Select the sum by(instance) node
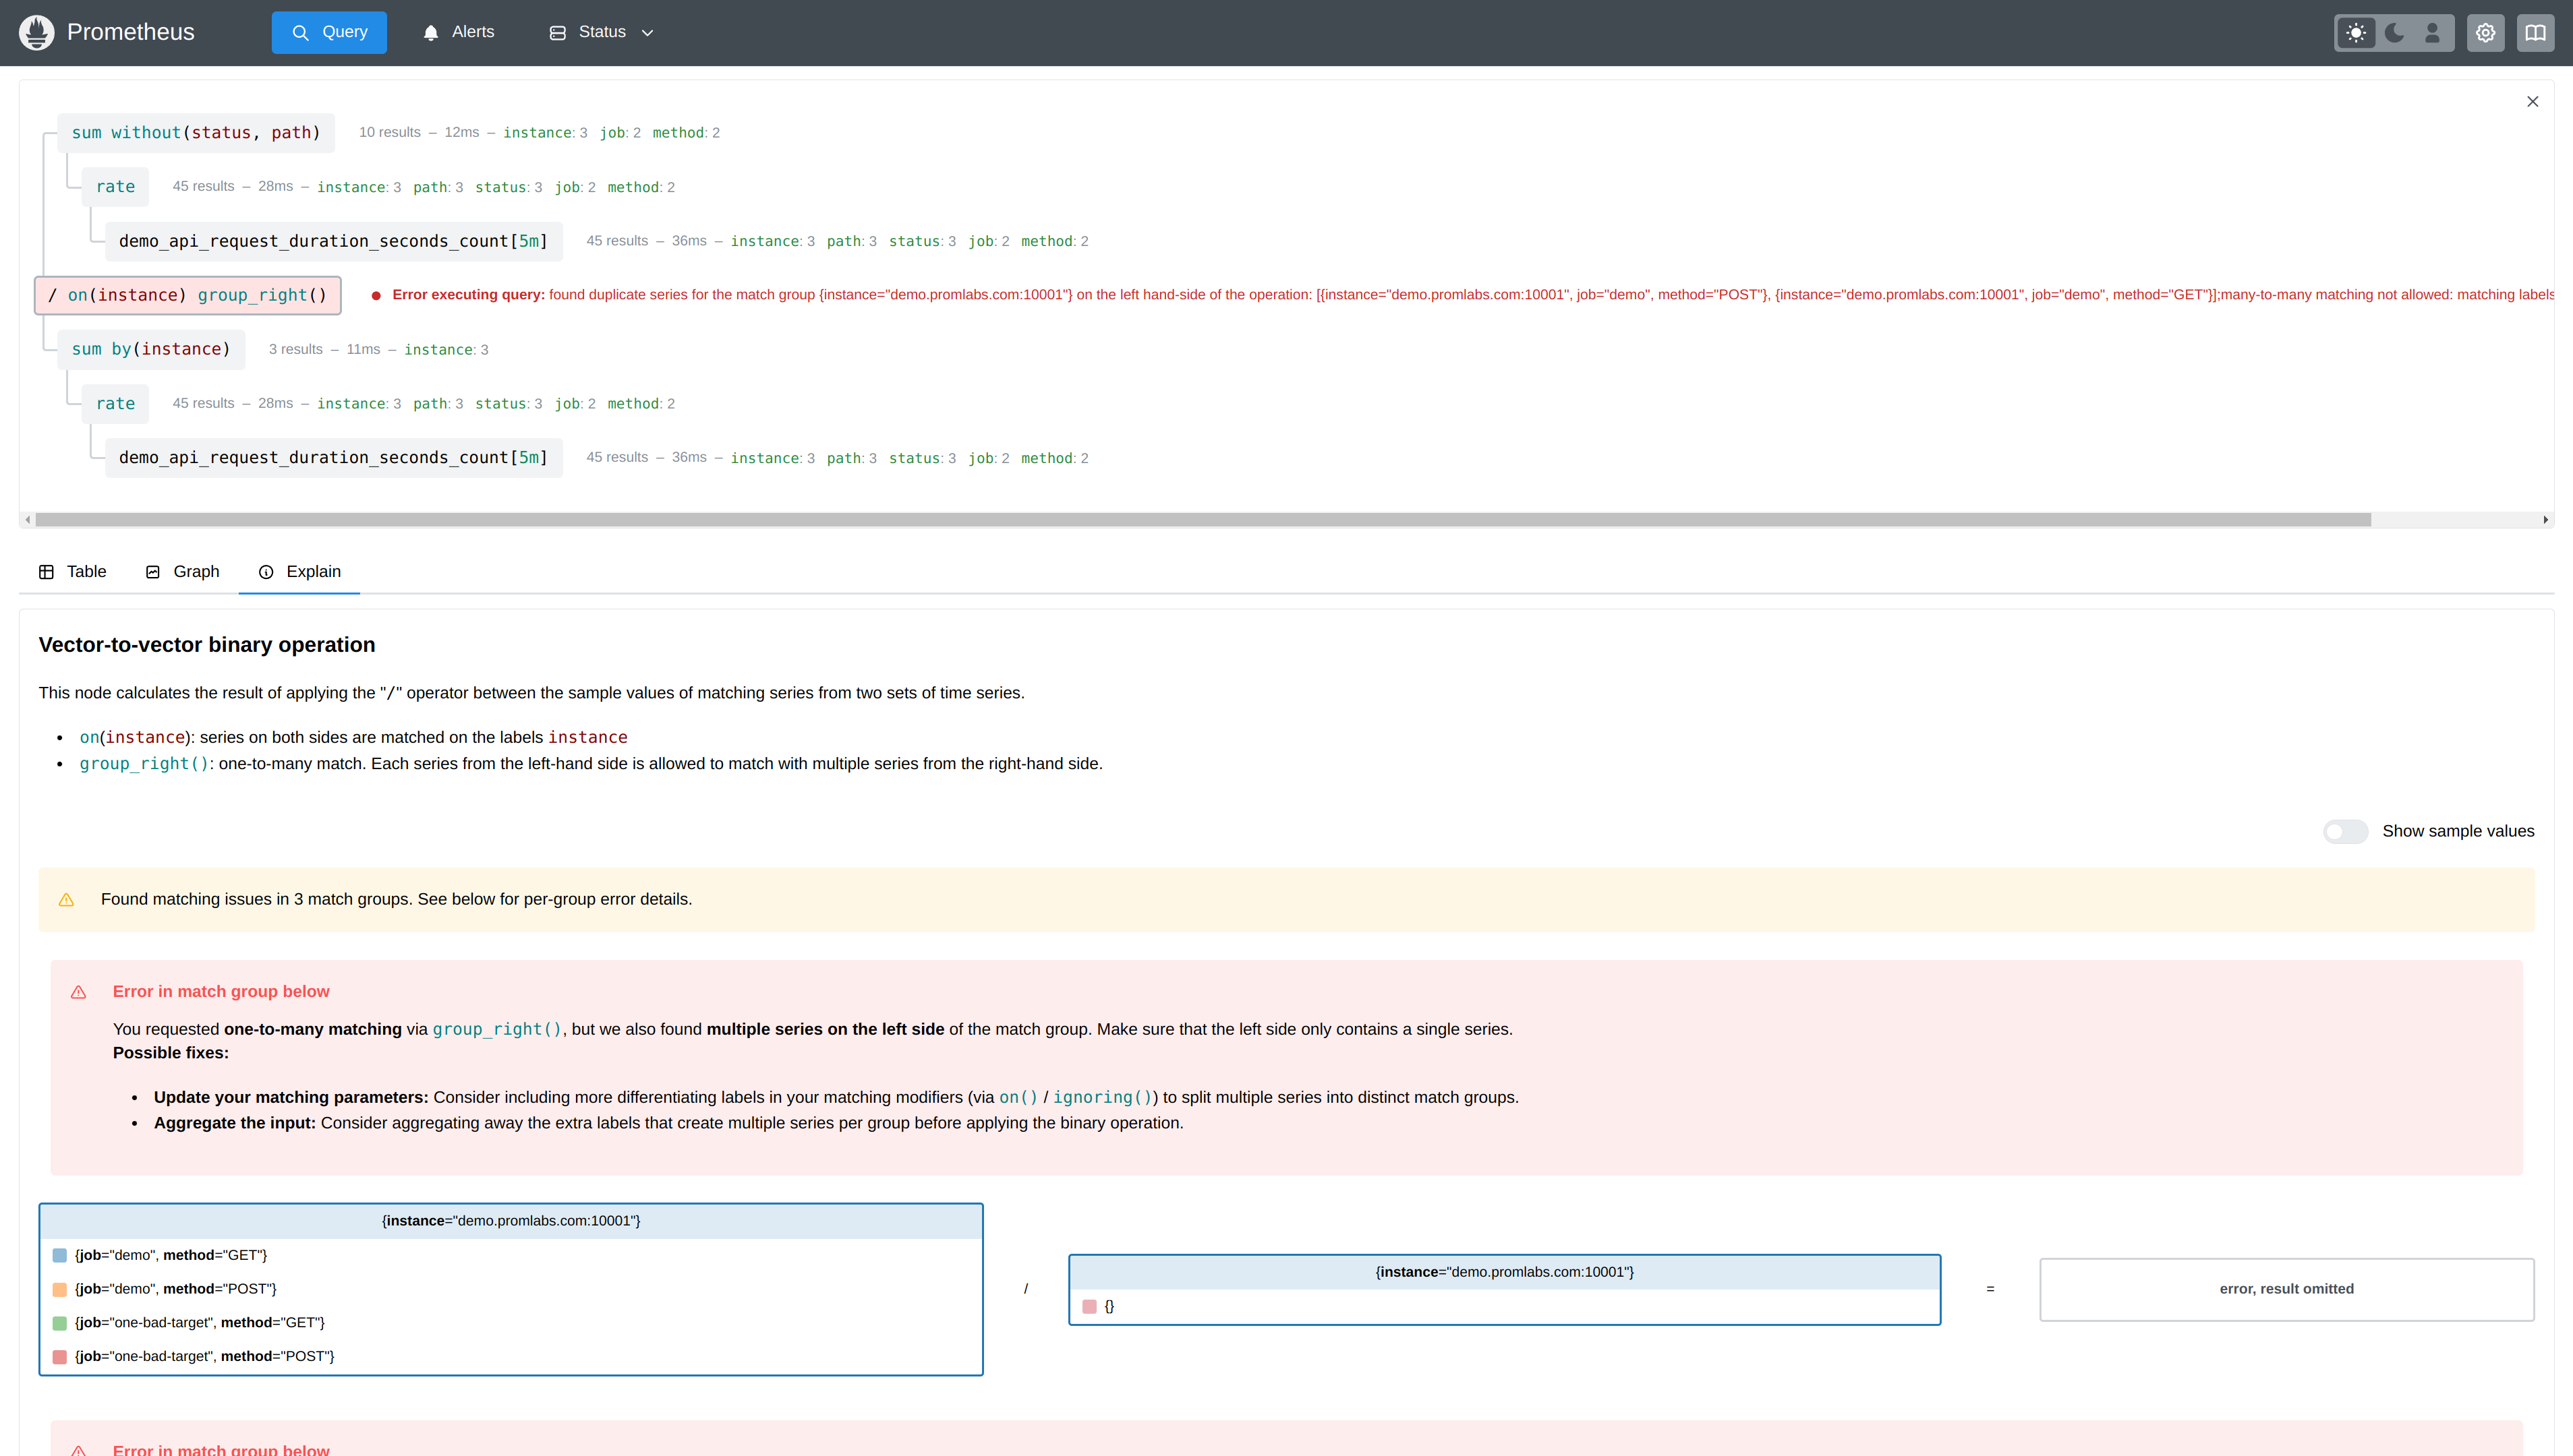The width and height of the screenshot is (2573, 1456). [x=151, y=349]
